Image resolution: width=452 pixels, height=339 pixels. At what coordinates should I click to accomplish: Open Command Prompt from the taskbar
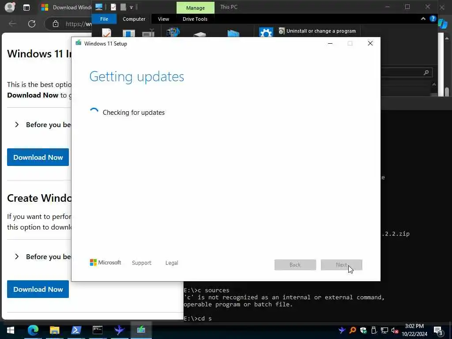pyautogui.click(x=98, y=330)
